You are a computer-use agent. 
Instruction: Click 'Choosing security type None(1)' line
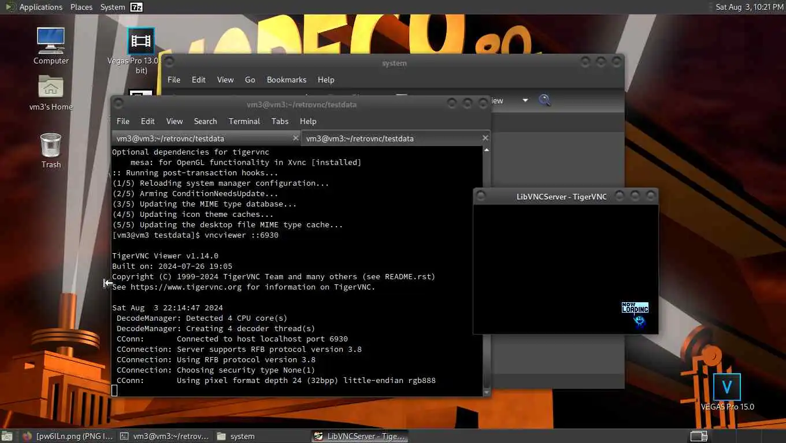(246, 370)
